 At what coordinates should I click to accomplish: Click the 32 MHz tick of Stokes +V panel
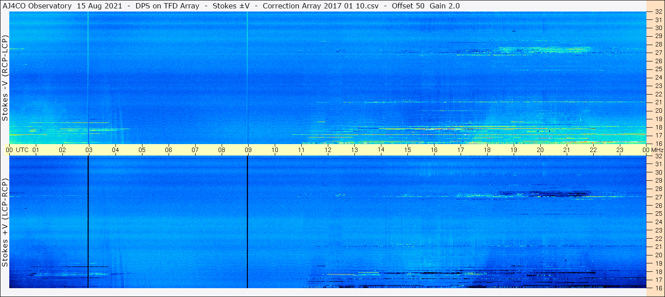pos(658,156)
